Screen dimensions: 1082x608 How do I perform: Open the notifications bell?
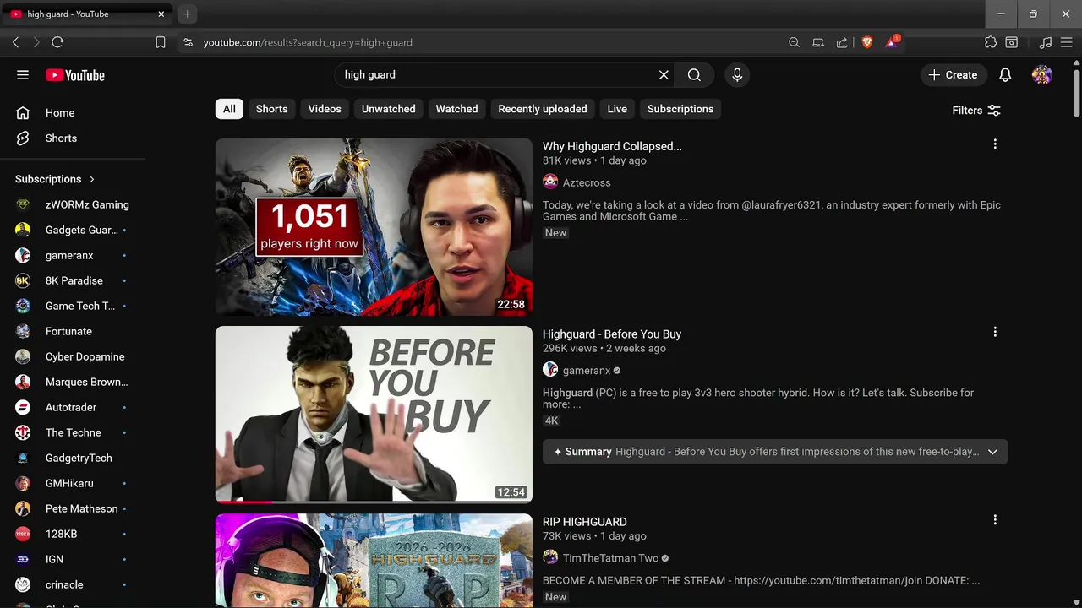pyautogui.click(x=1005, y=75)
